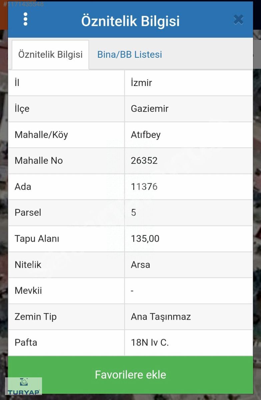Click the Atıfbey neighborhood value
The height and width of the screenshot is (400, 261).
(x=146, y=135)
